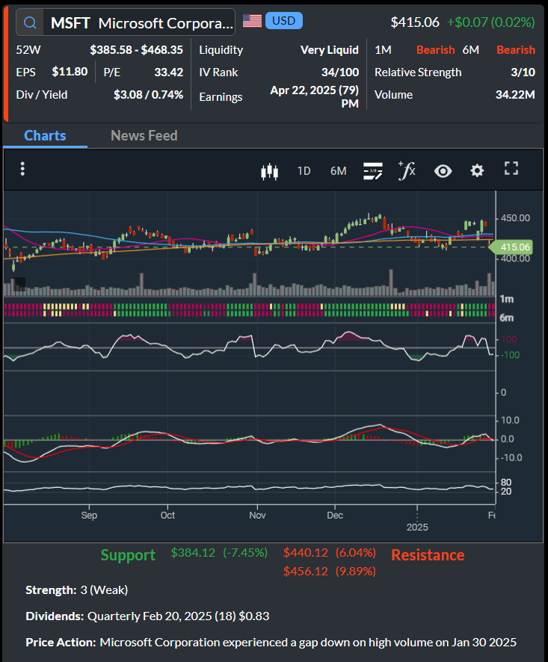The image size is (548, 662).
Task: Toggle chart visibility eye icon
Action: (443, 171)
